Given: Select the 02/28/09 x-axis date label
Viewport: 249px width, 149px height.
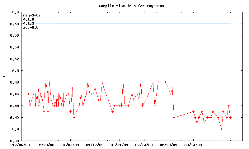Looking at the screenshot, I should coord(169,145).
